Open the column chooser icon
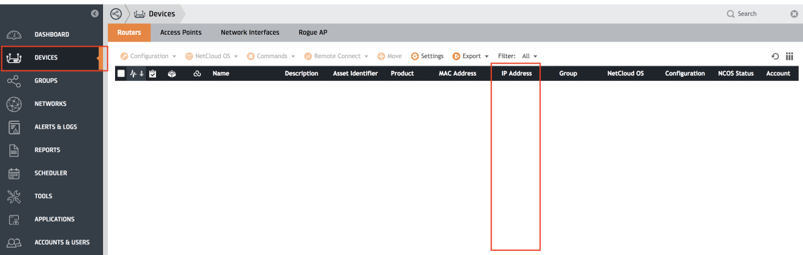The width and height of the screenshot is (803, 255). point(790,56)
